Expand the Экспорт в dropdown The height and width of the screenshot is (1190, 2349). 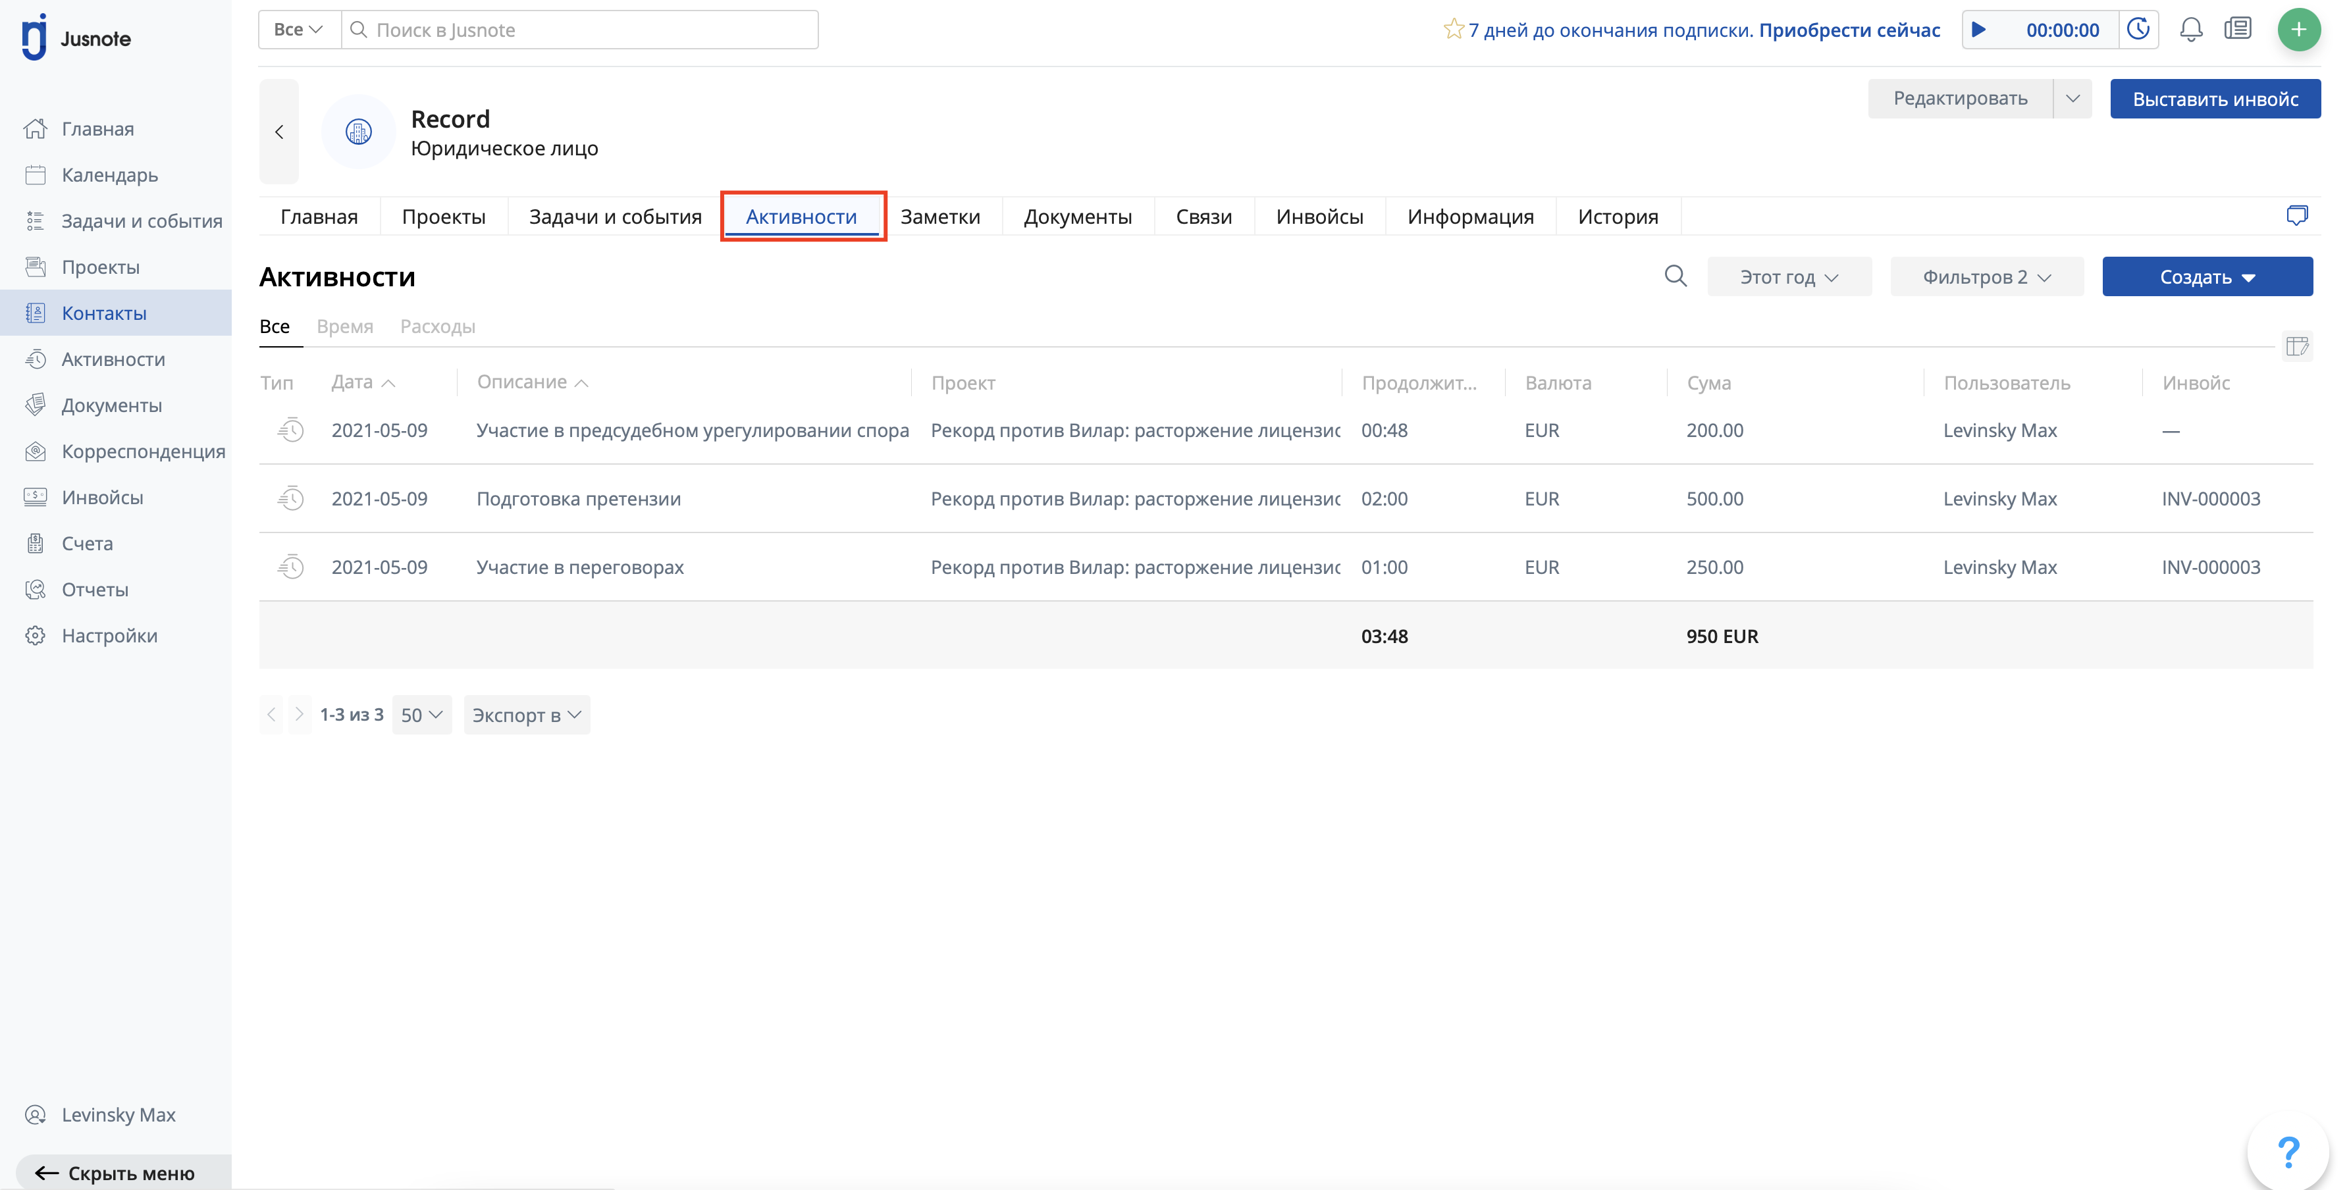click(x=526, y=716)
